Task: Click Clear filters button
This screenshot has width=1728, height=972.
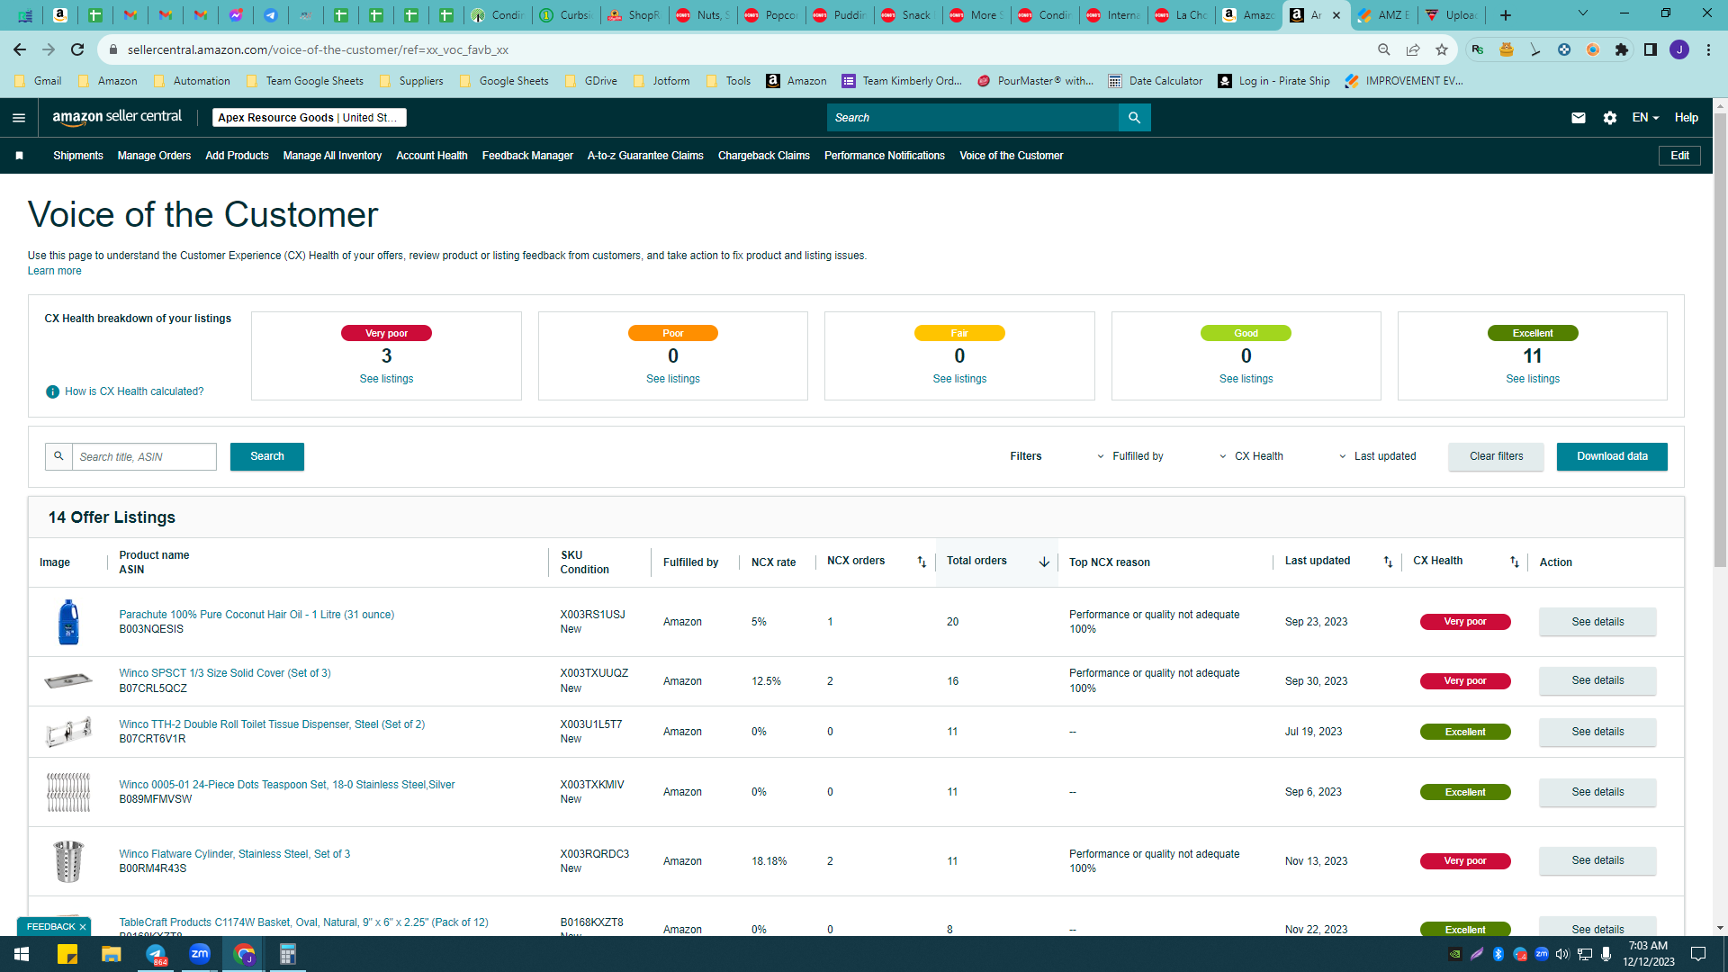Action: [1496, 456]
